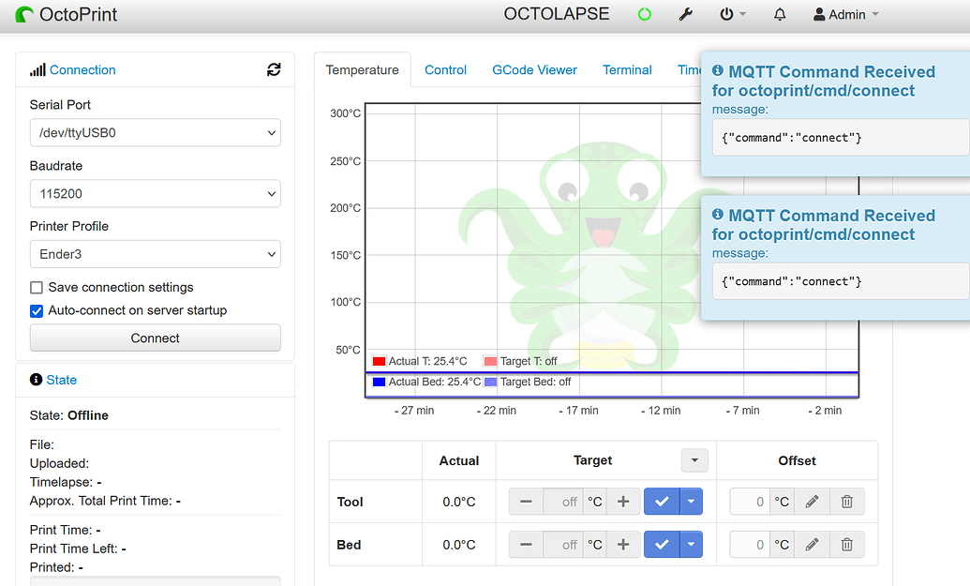
Task: Increase Bed target temperature with the plus stepper
Action: point(622,544)
